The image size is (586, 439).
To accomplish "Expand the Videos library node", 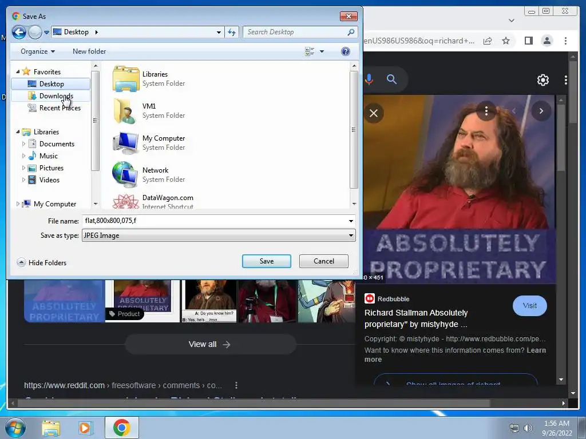I will click(23, 179).
